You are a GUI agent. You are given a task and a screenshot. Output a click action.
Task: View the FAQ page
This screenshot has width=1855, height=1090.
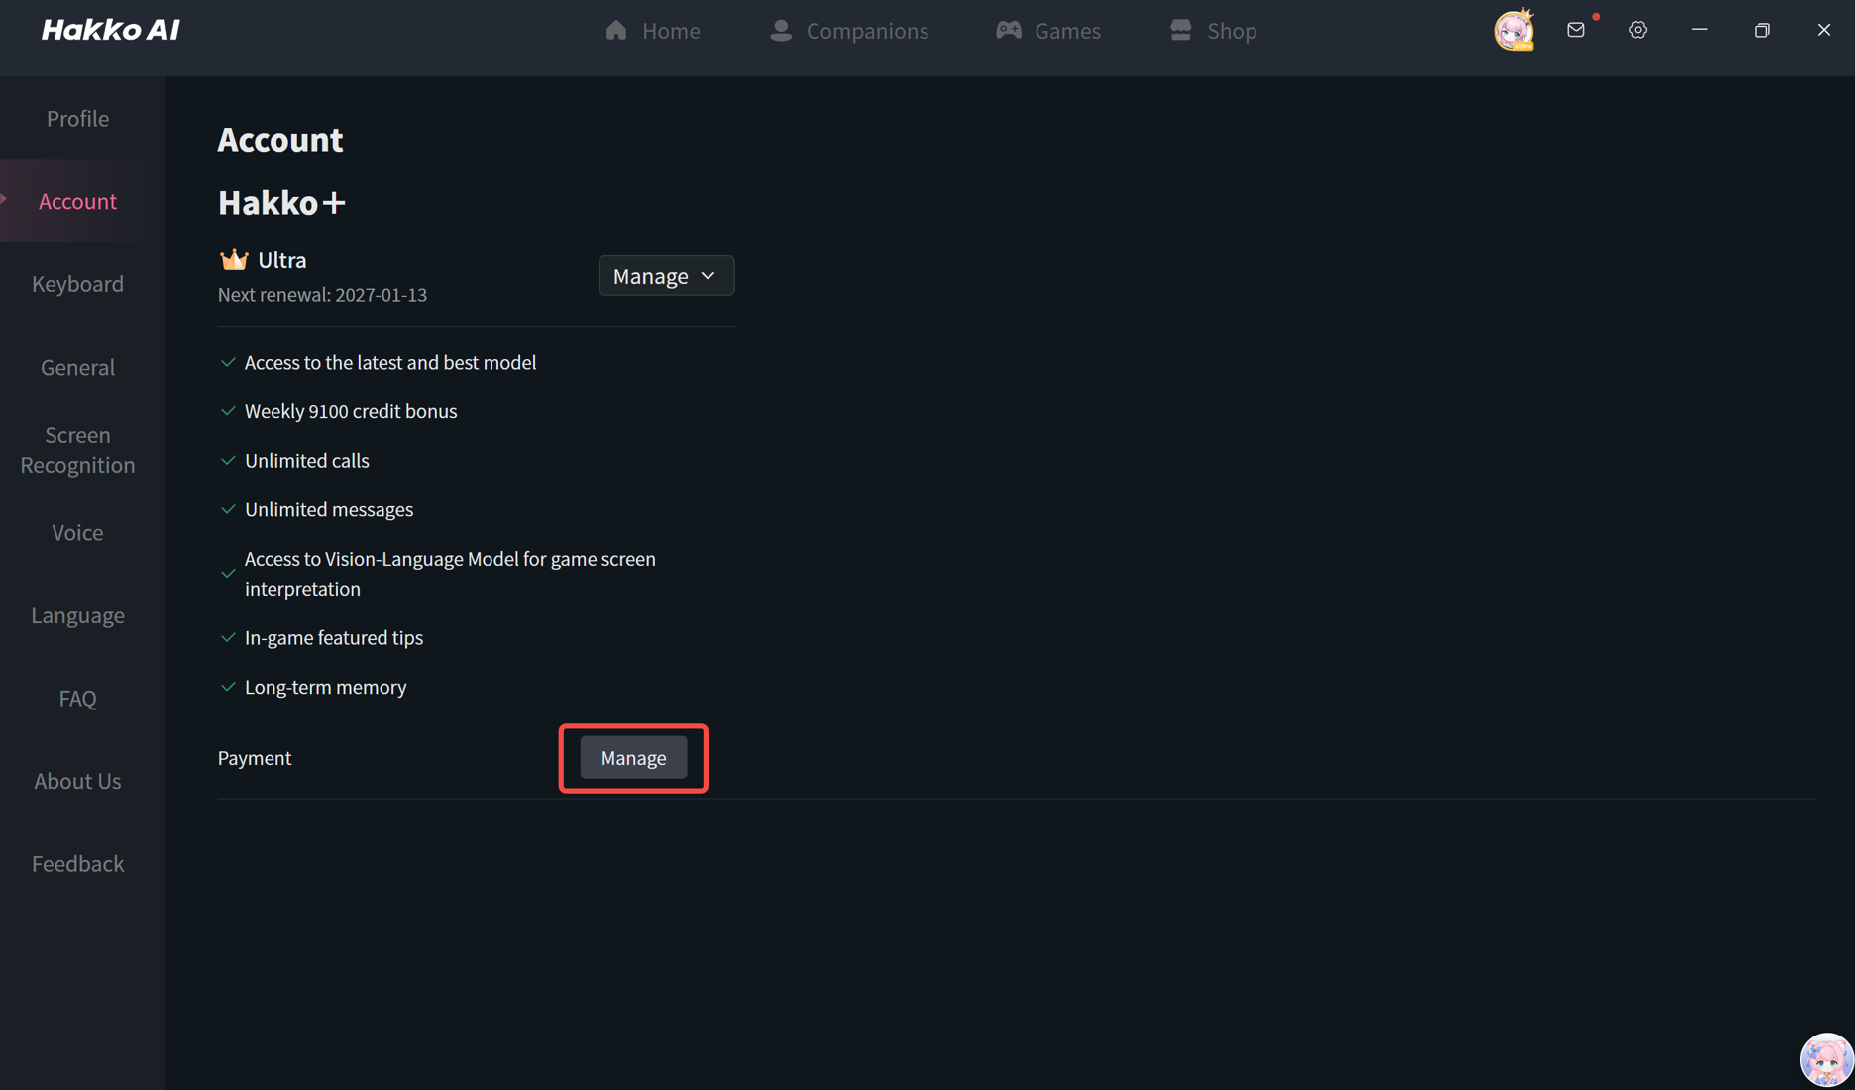pyautogui.click(x=77, y=698)
